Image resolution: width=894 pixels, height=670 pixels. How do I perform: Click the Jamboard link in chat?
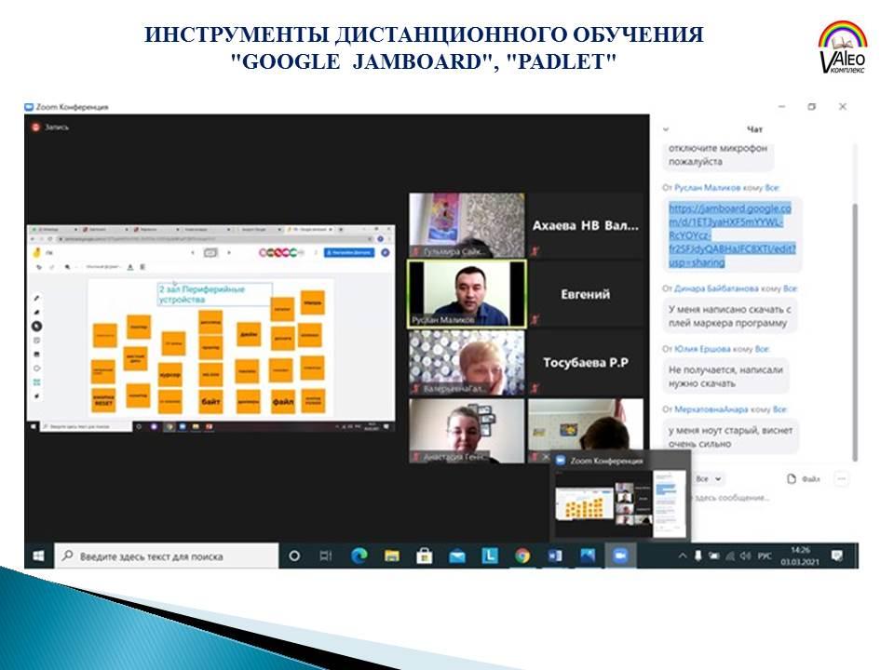pyautogui.click(x=732, y=234)
